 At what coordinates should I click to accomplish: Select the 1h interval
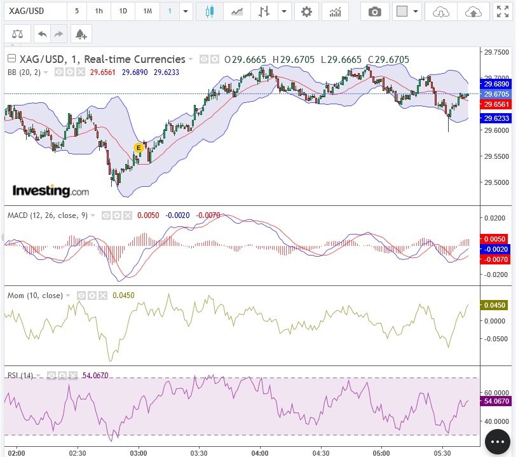point(99,11)
